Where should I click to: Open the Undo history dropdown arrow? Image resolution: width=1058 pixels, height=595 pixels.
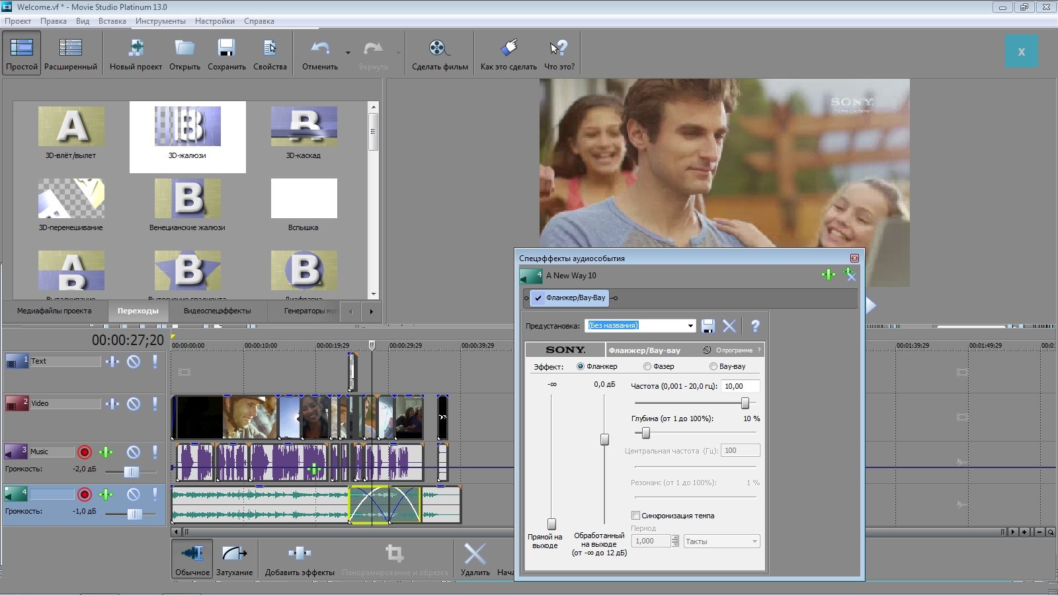click(348, 52)
